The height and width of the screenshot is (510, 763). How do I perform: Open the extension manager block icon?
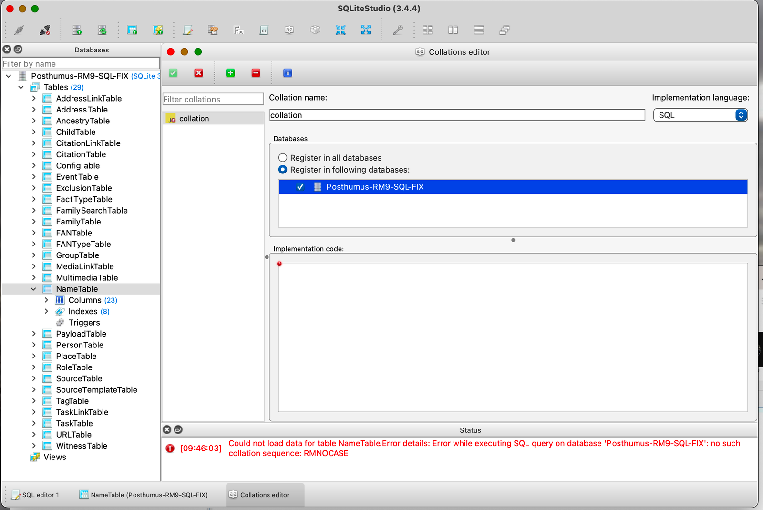pyautogui.click(x=315, y=30)
